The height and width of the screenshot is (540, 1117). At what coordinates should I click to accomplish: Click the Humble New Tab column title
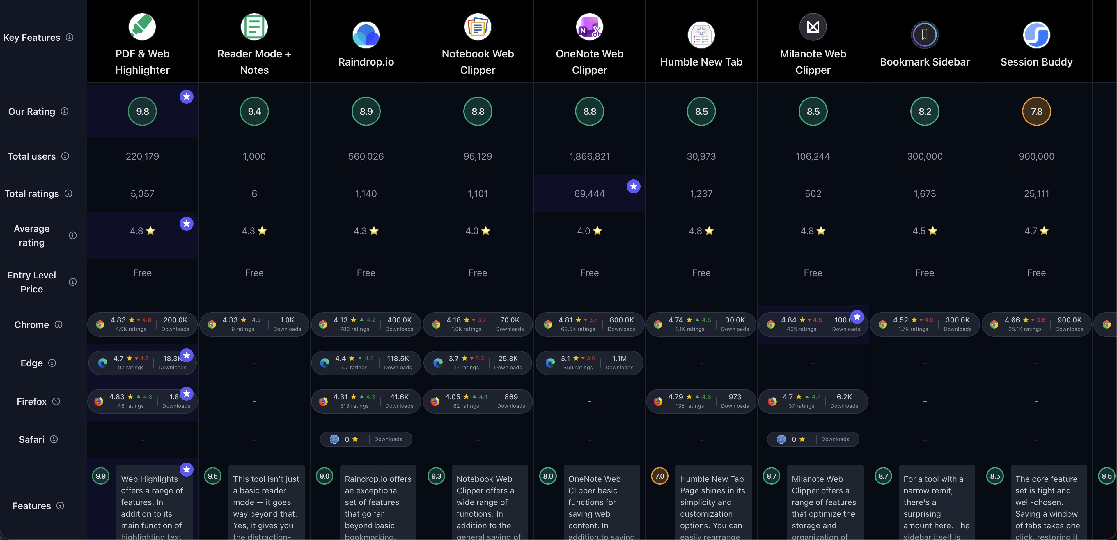click(x=701, y=62)
